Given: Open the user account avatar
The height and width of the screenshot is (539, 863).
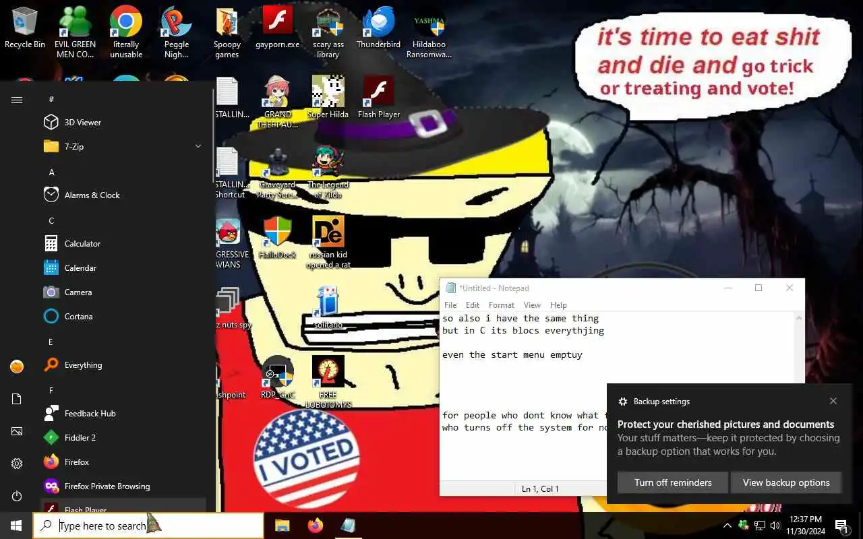Looking at the screenshot, I should (17, 367).
